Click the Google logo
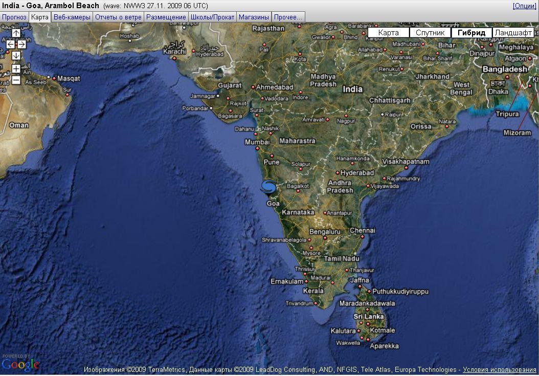Viewport: 539px width, 376px height. (x=20, y=364)
